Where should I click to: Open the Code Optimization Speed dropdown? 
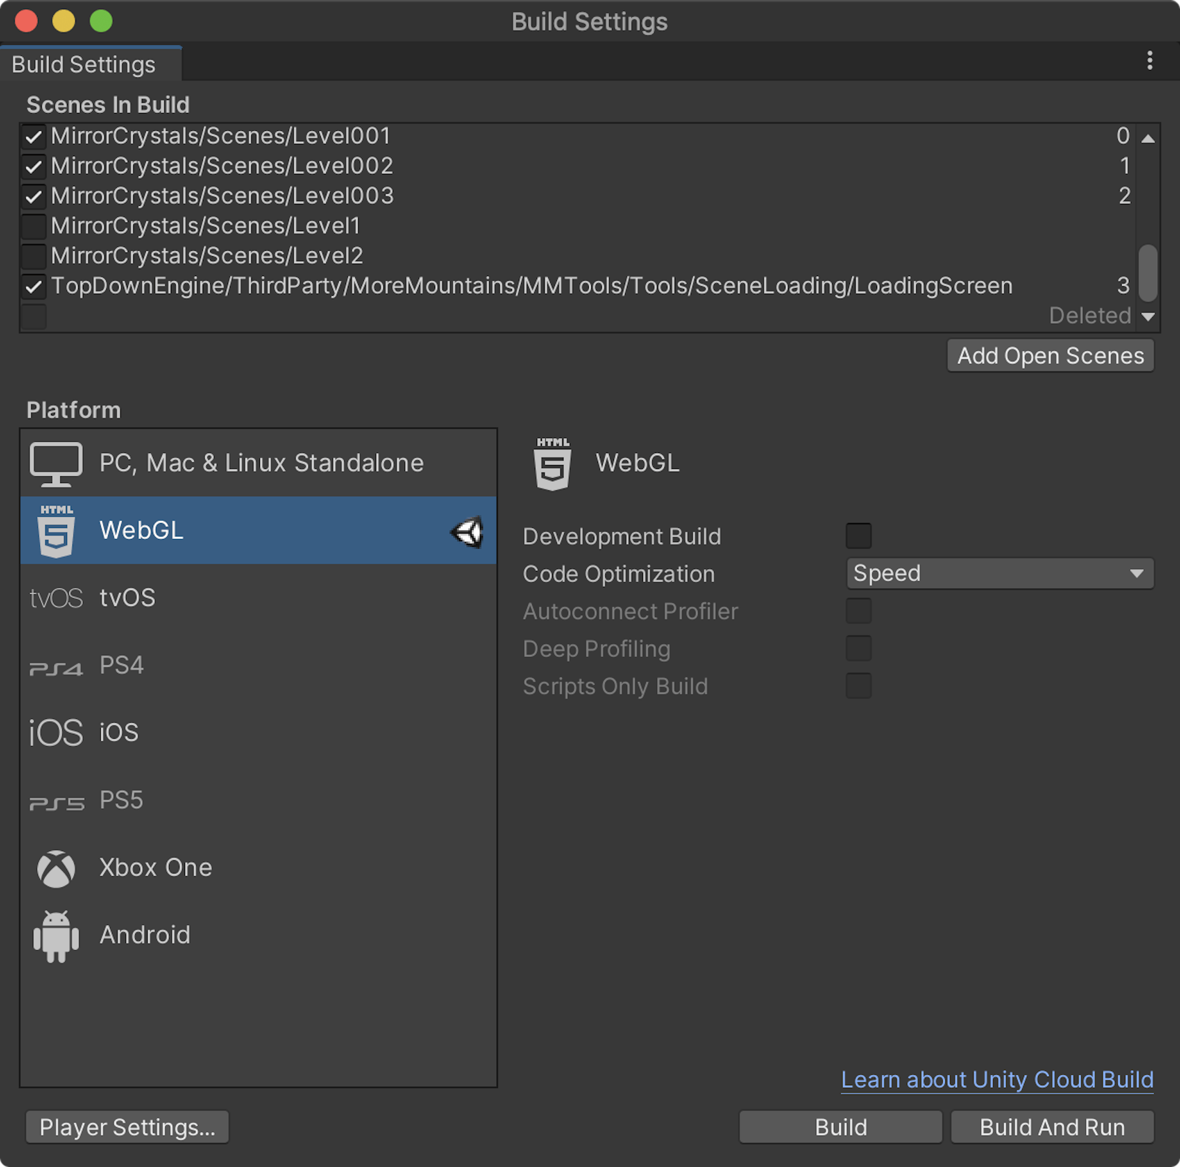pyautogui.click(x=999, y=573)
